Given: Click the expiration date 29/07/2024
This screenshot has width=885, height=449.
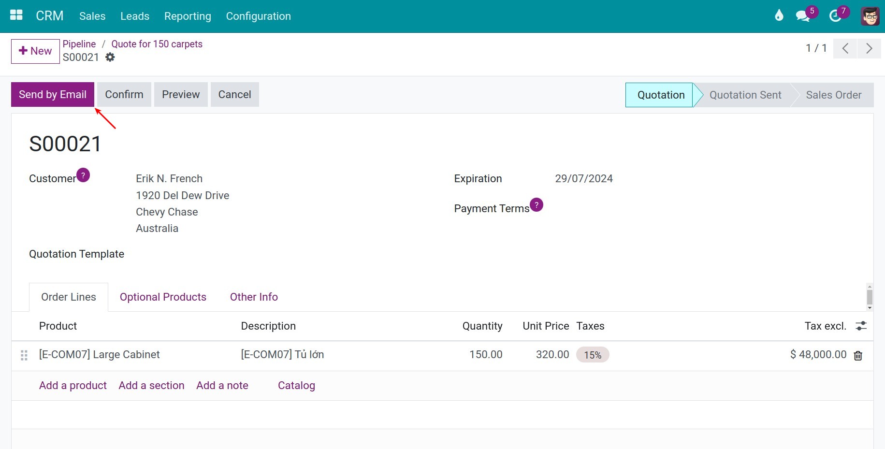Looking at the screenshot, I should pyautogui.click(x=584, y=179).
